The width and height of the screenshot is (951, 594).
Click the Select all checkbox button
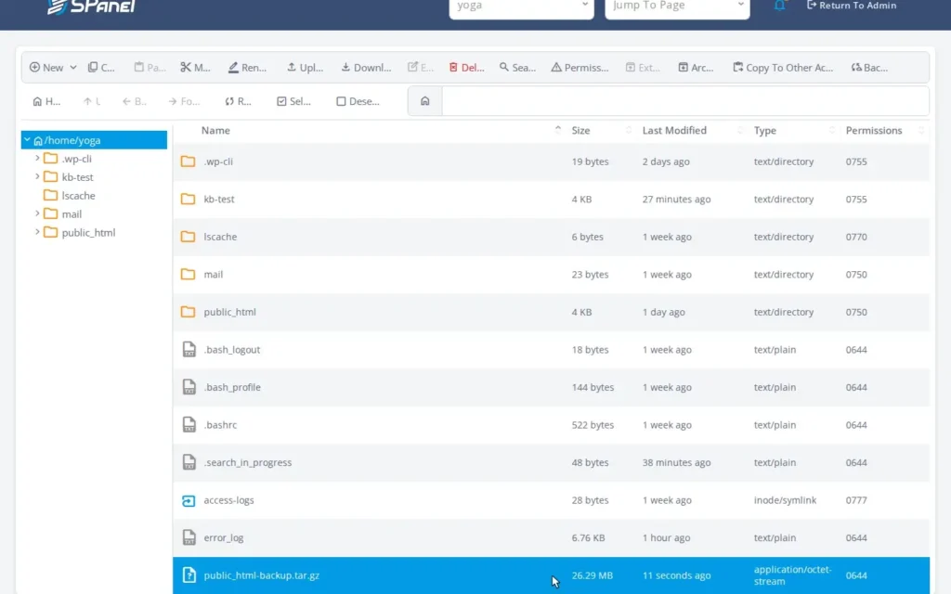coord(294,101)
